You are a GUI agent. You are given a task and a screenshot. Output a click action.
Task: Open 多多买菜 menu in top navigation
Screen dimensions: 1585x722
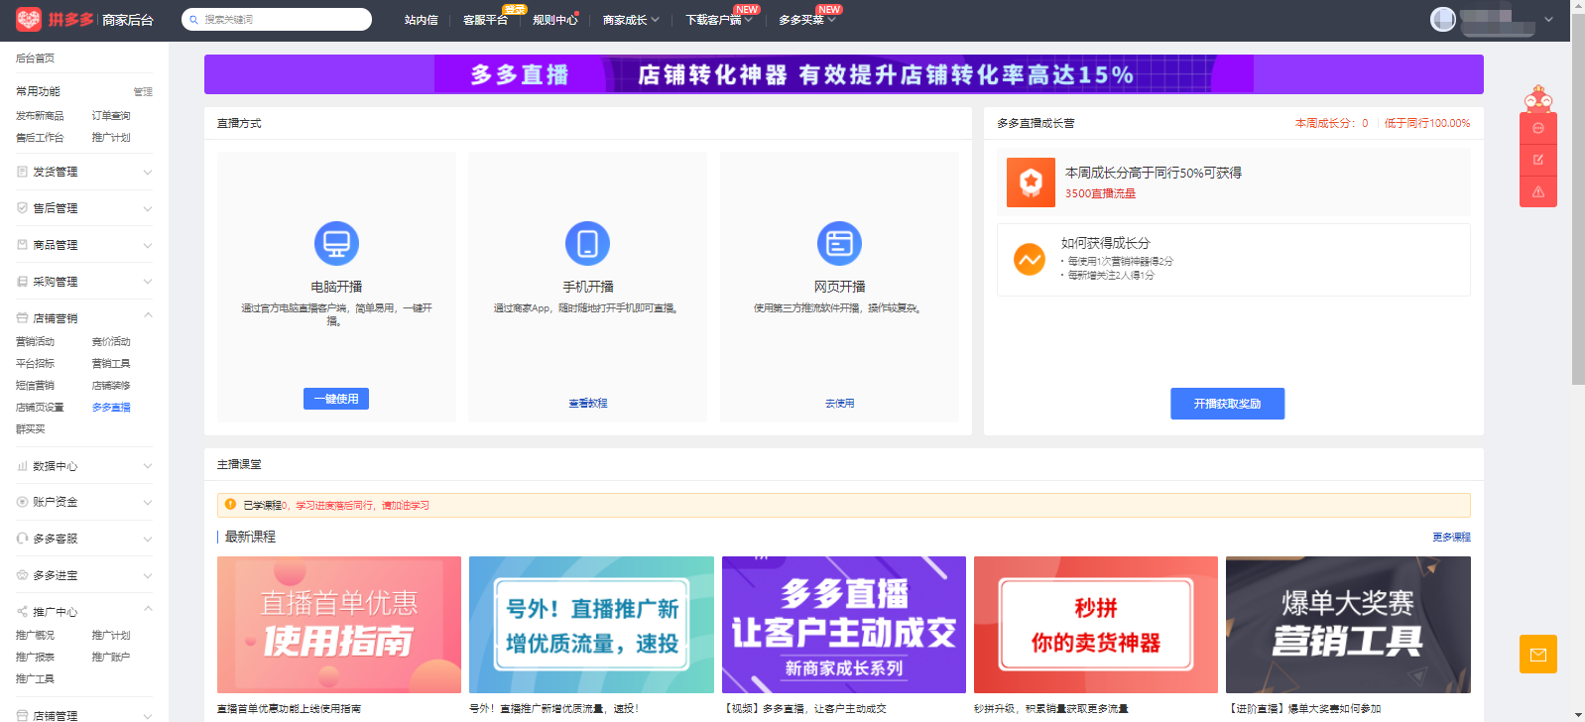806,20
